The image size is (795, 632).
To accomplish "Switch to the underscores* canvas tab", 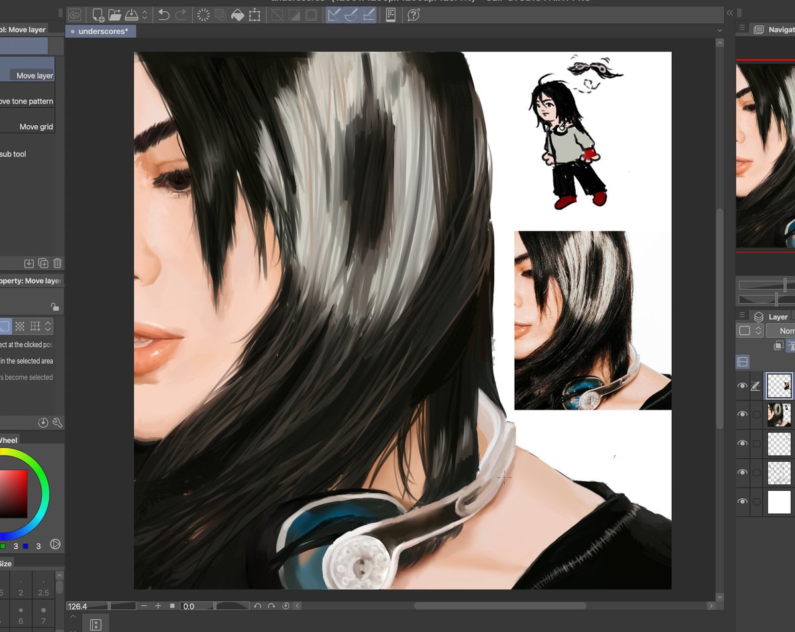I will pyautogui.click(x=99, y=31).
